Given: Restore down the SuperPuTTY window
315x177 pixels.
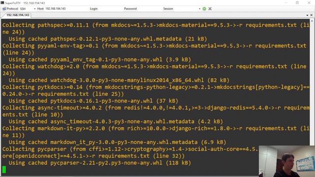Looking at the screenshot, I should (x=297, y=3).
